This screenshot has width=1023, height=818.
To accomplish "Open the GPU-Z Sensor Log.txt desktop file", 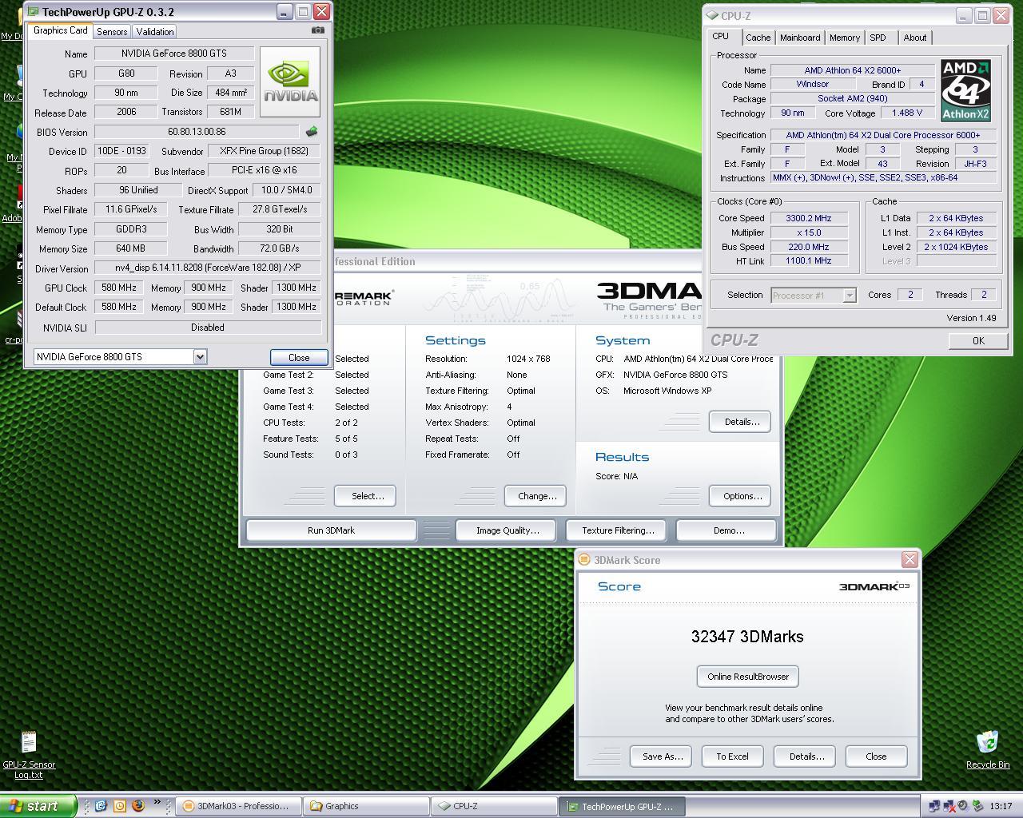I will [x=29, y=754].
